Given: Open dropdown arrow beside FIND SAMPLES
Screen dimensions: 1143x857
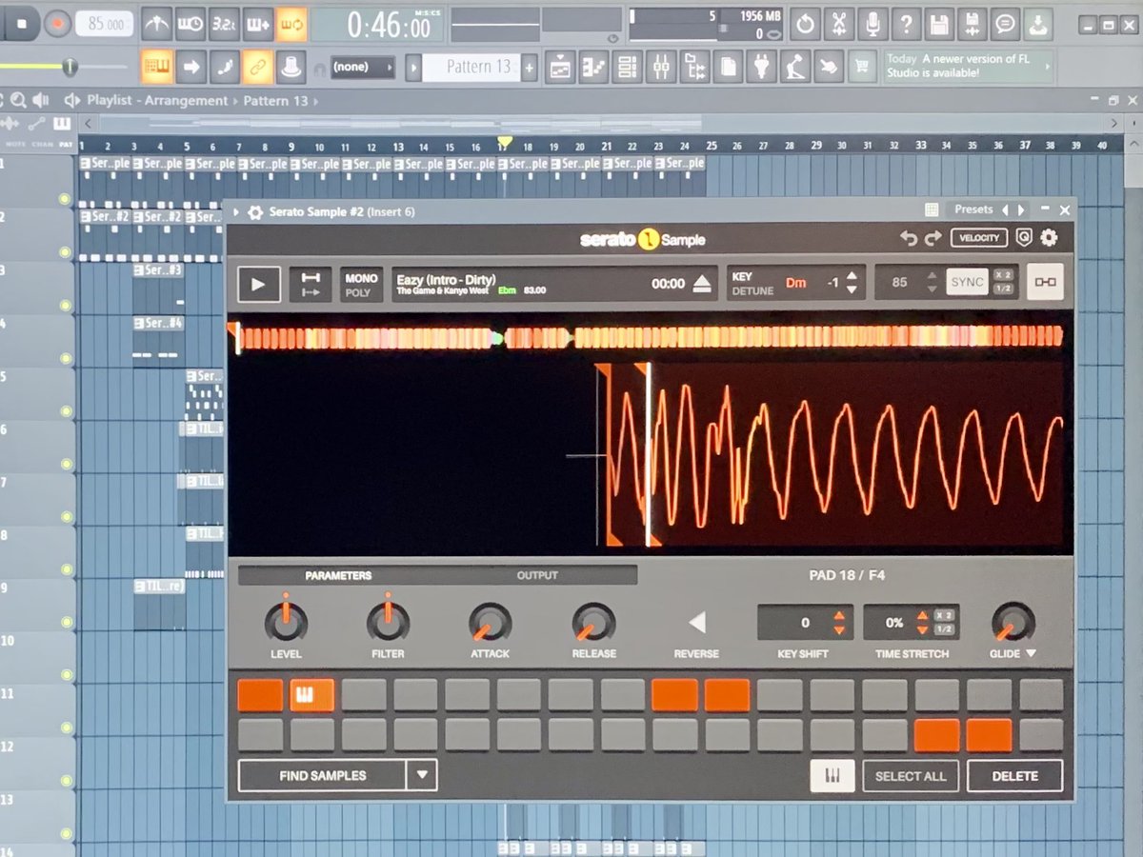Looking at the screenshot, I should (422, 776).
